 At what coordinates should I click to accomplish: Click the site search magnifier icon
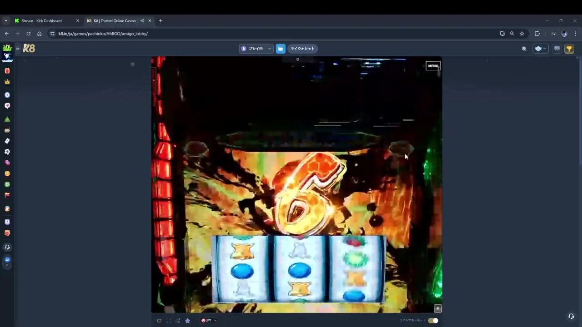click(x=524, y=49)
